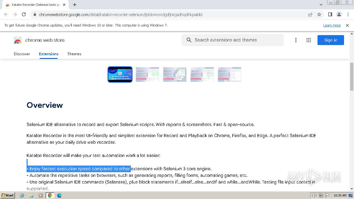Select the Automation Testing video thumbnail
Screen dimensions: 354x199
pyautogui.click(x=120, y=74)
